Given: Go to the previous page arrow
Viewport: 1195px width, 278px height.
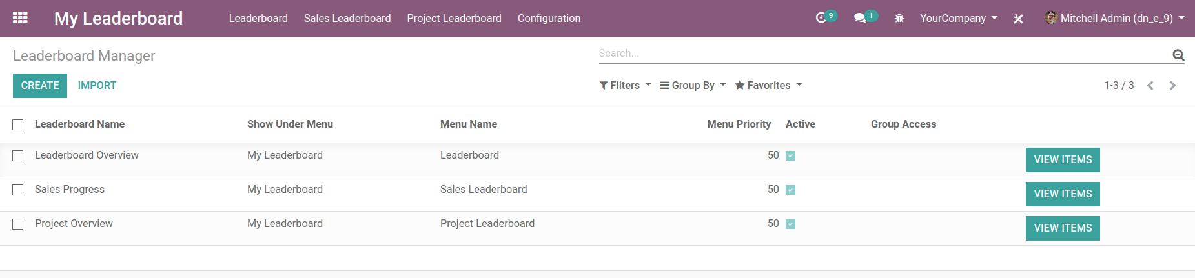Looking at the screenshot, I should (x=1150, y=86).
